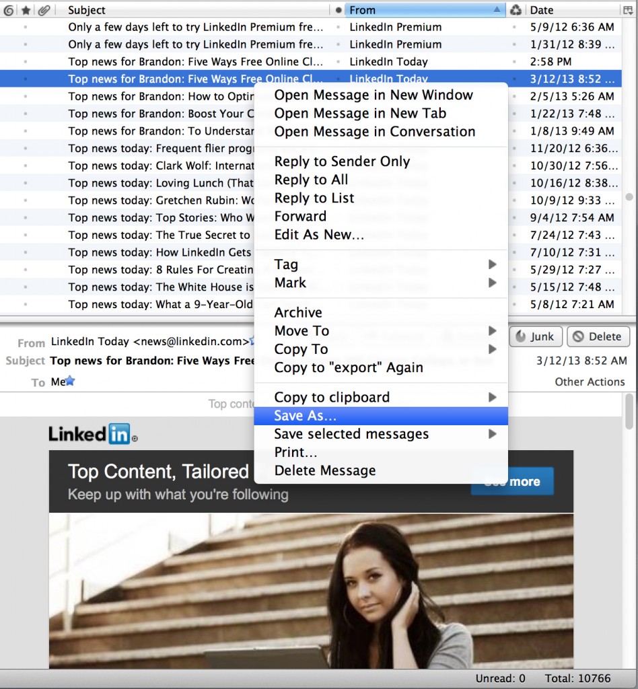
Task: Toggle star on 1/31/12 LinkedIn Premium message
Action: [x=26, y=44]
